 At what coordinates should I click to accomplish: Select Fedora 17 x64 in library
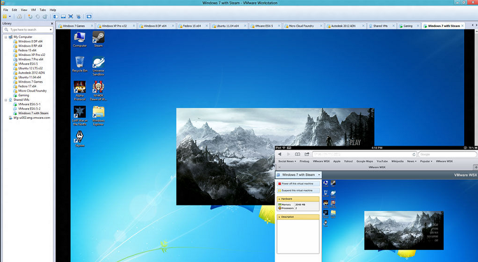point(27,86)
